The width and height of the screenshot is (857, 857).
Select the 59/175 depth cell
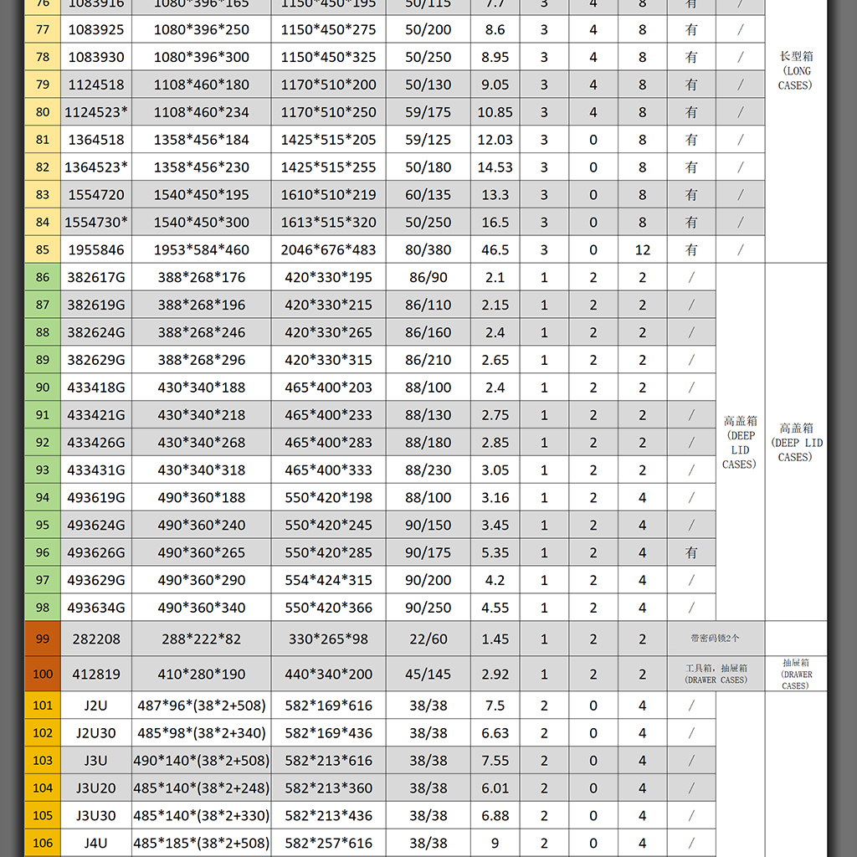point(428,112)
